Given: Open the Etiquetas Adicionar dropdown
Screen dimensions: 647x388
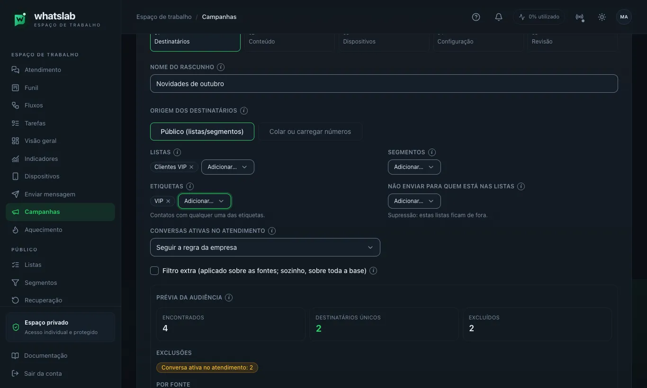Looking at the screenshot, I should [x=205, y=201].
